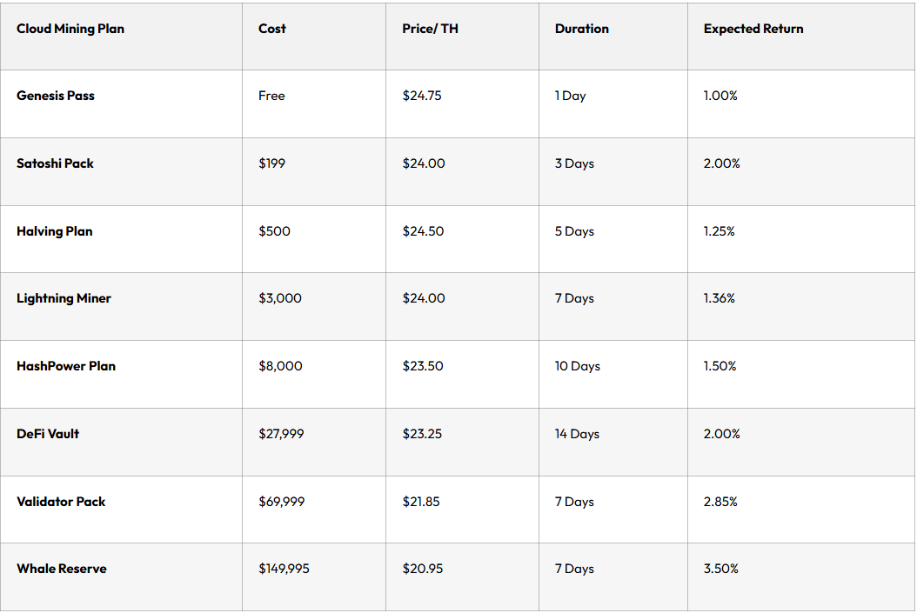
Task: Click the 2.85% expected return cell
Action: click(720, 502)
